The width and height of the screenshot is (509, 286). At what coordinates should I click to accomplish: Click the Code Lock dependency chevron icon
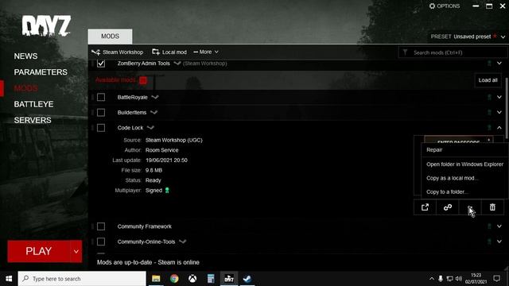(150, 127)
